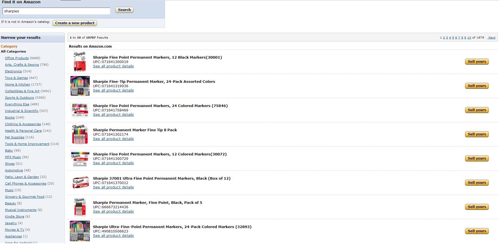See product details for 12 Black Markers(30001)
The height and width of the screenshot is (244, 499).
coord(113,66)
